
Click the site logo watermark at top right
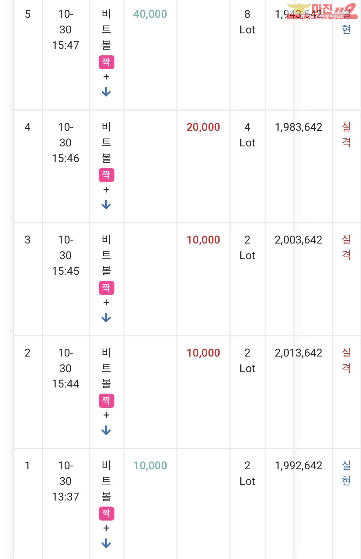pos(322,11)
